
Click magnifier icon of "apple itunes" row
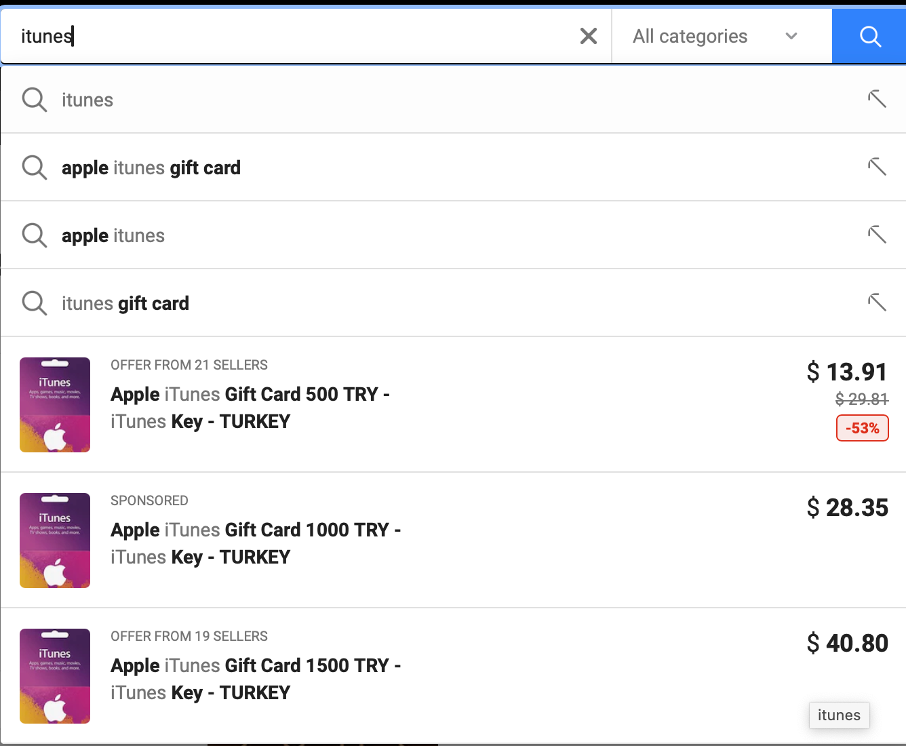point(34,235)
